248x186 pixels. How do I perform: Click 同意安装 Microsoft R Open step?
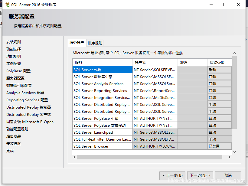click(30, 122)
